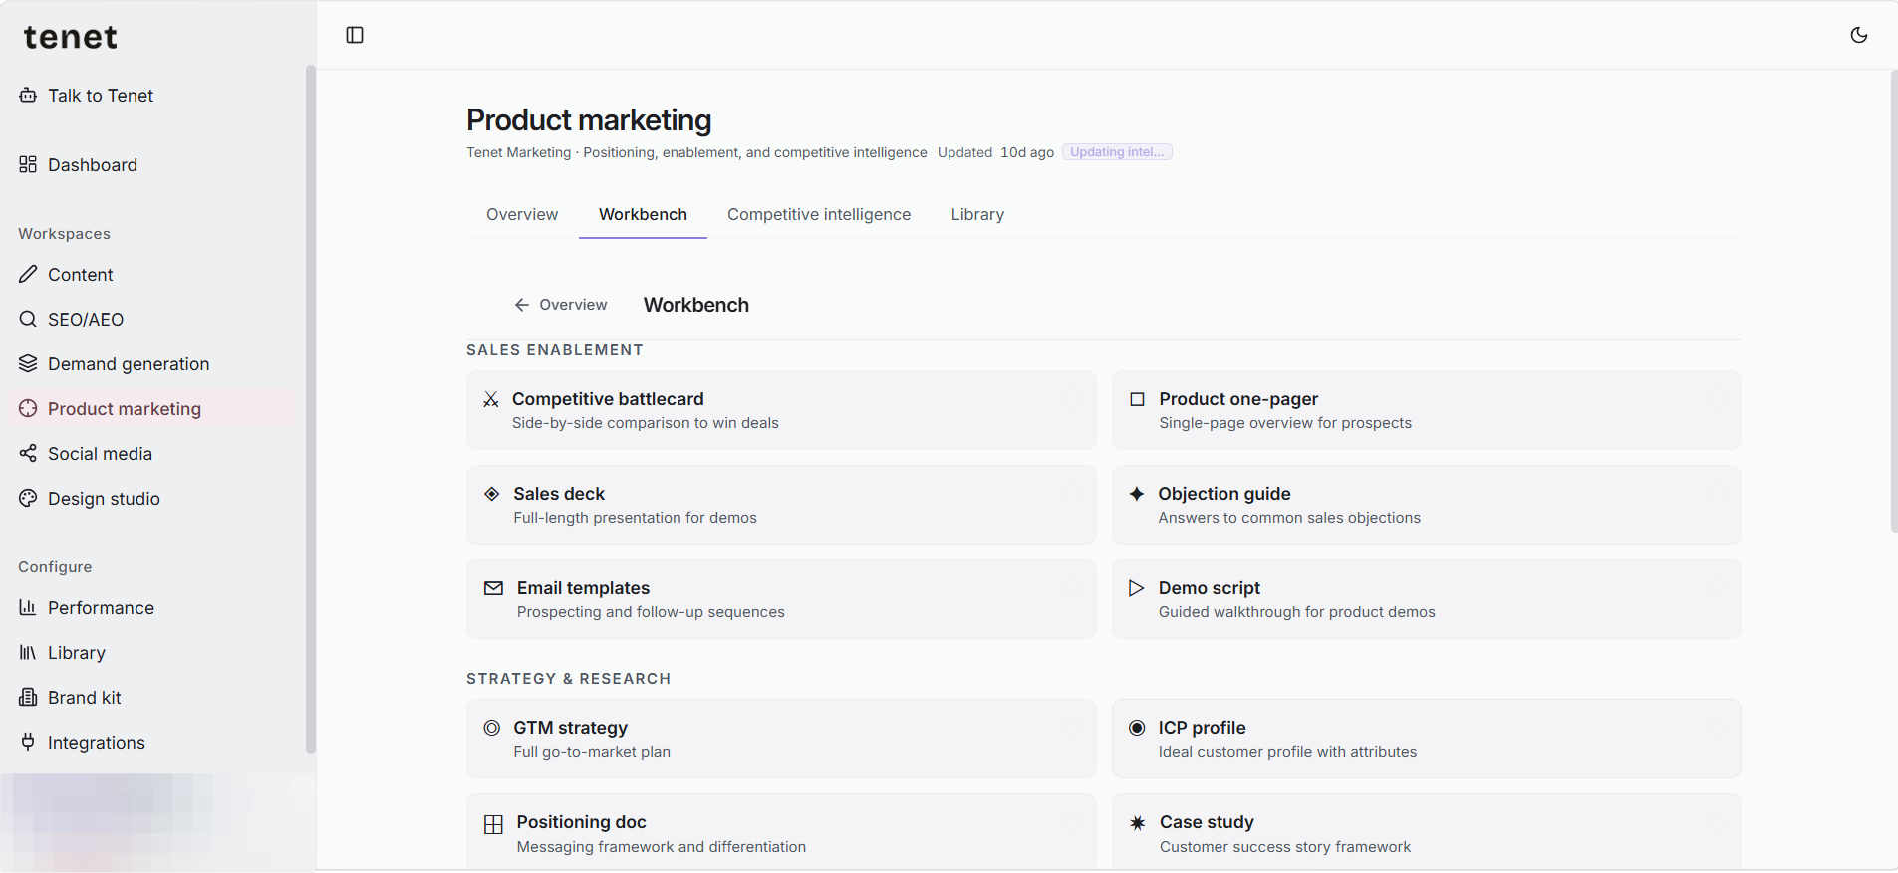Click the tenet logo
Screen dimensions: 1898x873
click(70, 37)
